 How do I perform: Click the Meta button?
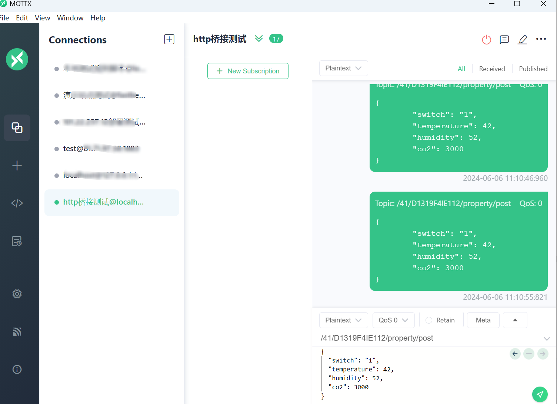coord(483,320)
